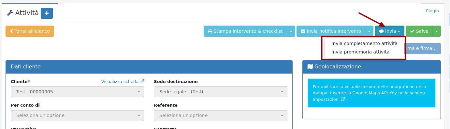Click the wrench icon in the Attività tab
The image size is (450, 129).
10,13
